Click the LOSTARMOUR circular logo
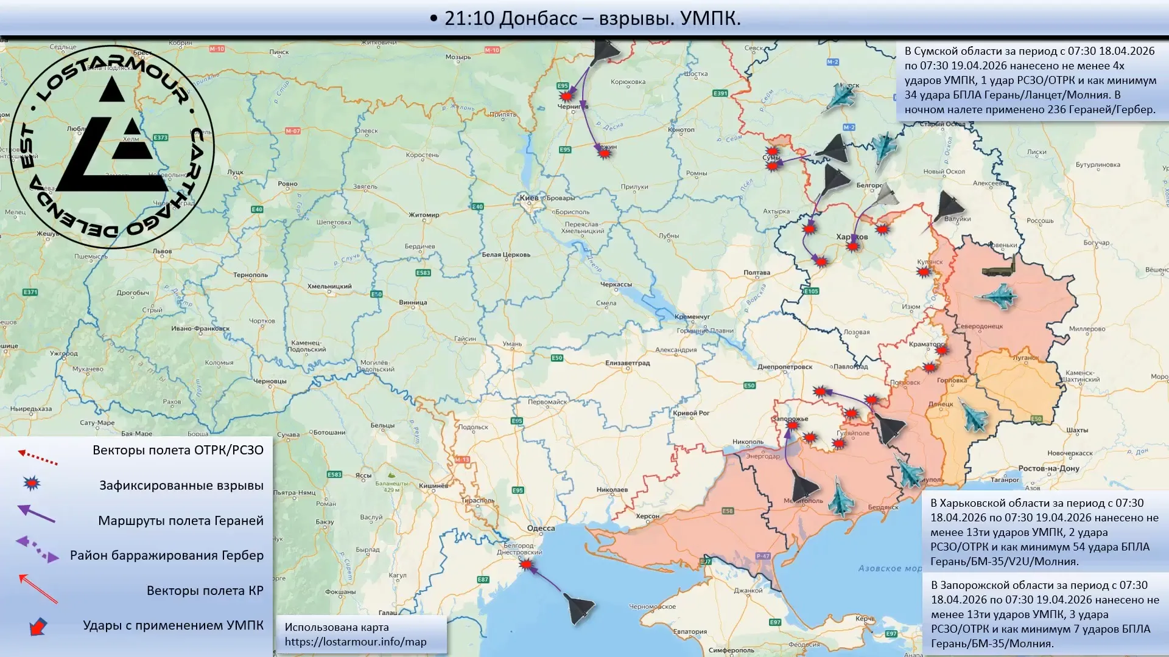 click(111, 147)
